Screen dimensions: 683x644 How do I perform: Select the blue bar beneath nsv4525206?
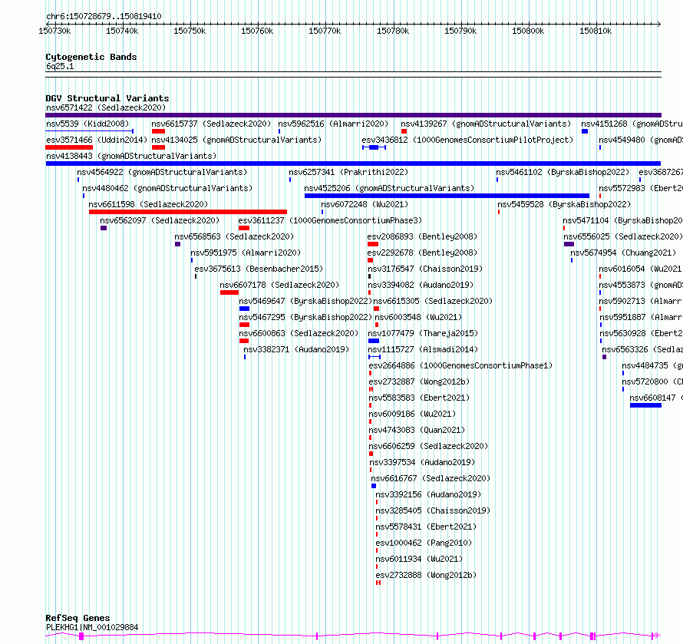[x=447, y=196]
